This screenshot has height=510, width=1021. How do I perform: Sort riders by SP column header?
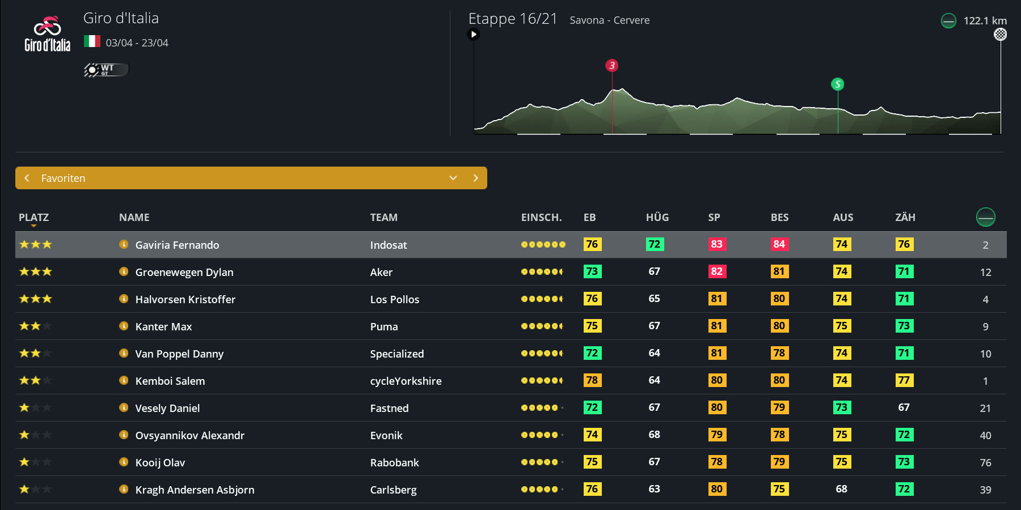tap(714, 218)
